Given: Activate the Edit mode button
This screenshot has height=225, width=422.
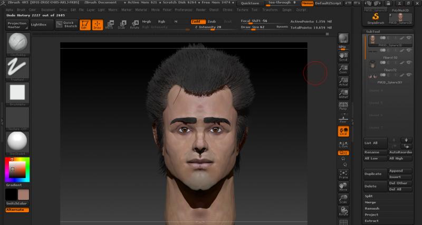Looking at the screenshot, I should [84, 24].
